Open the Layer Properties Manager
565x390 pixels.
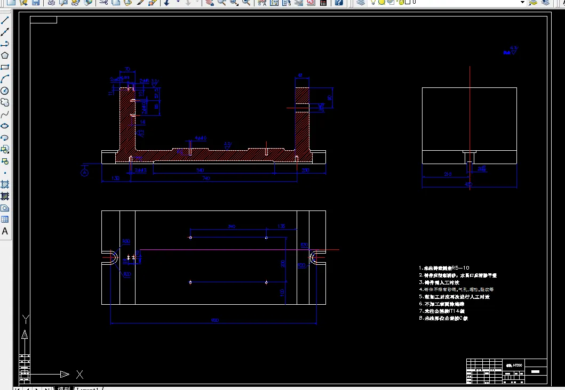360,2
